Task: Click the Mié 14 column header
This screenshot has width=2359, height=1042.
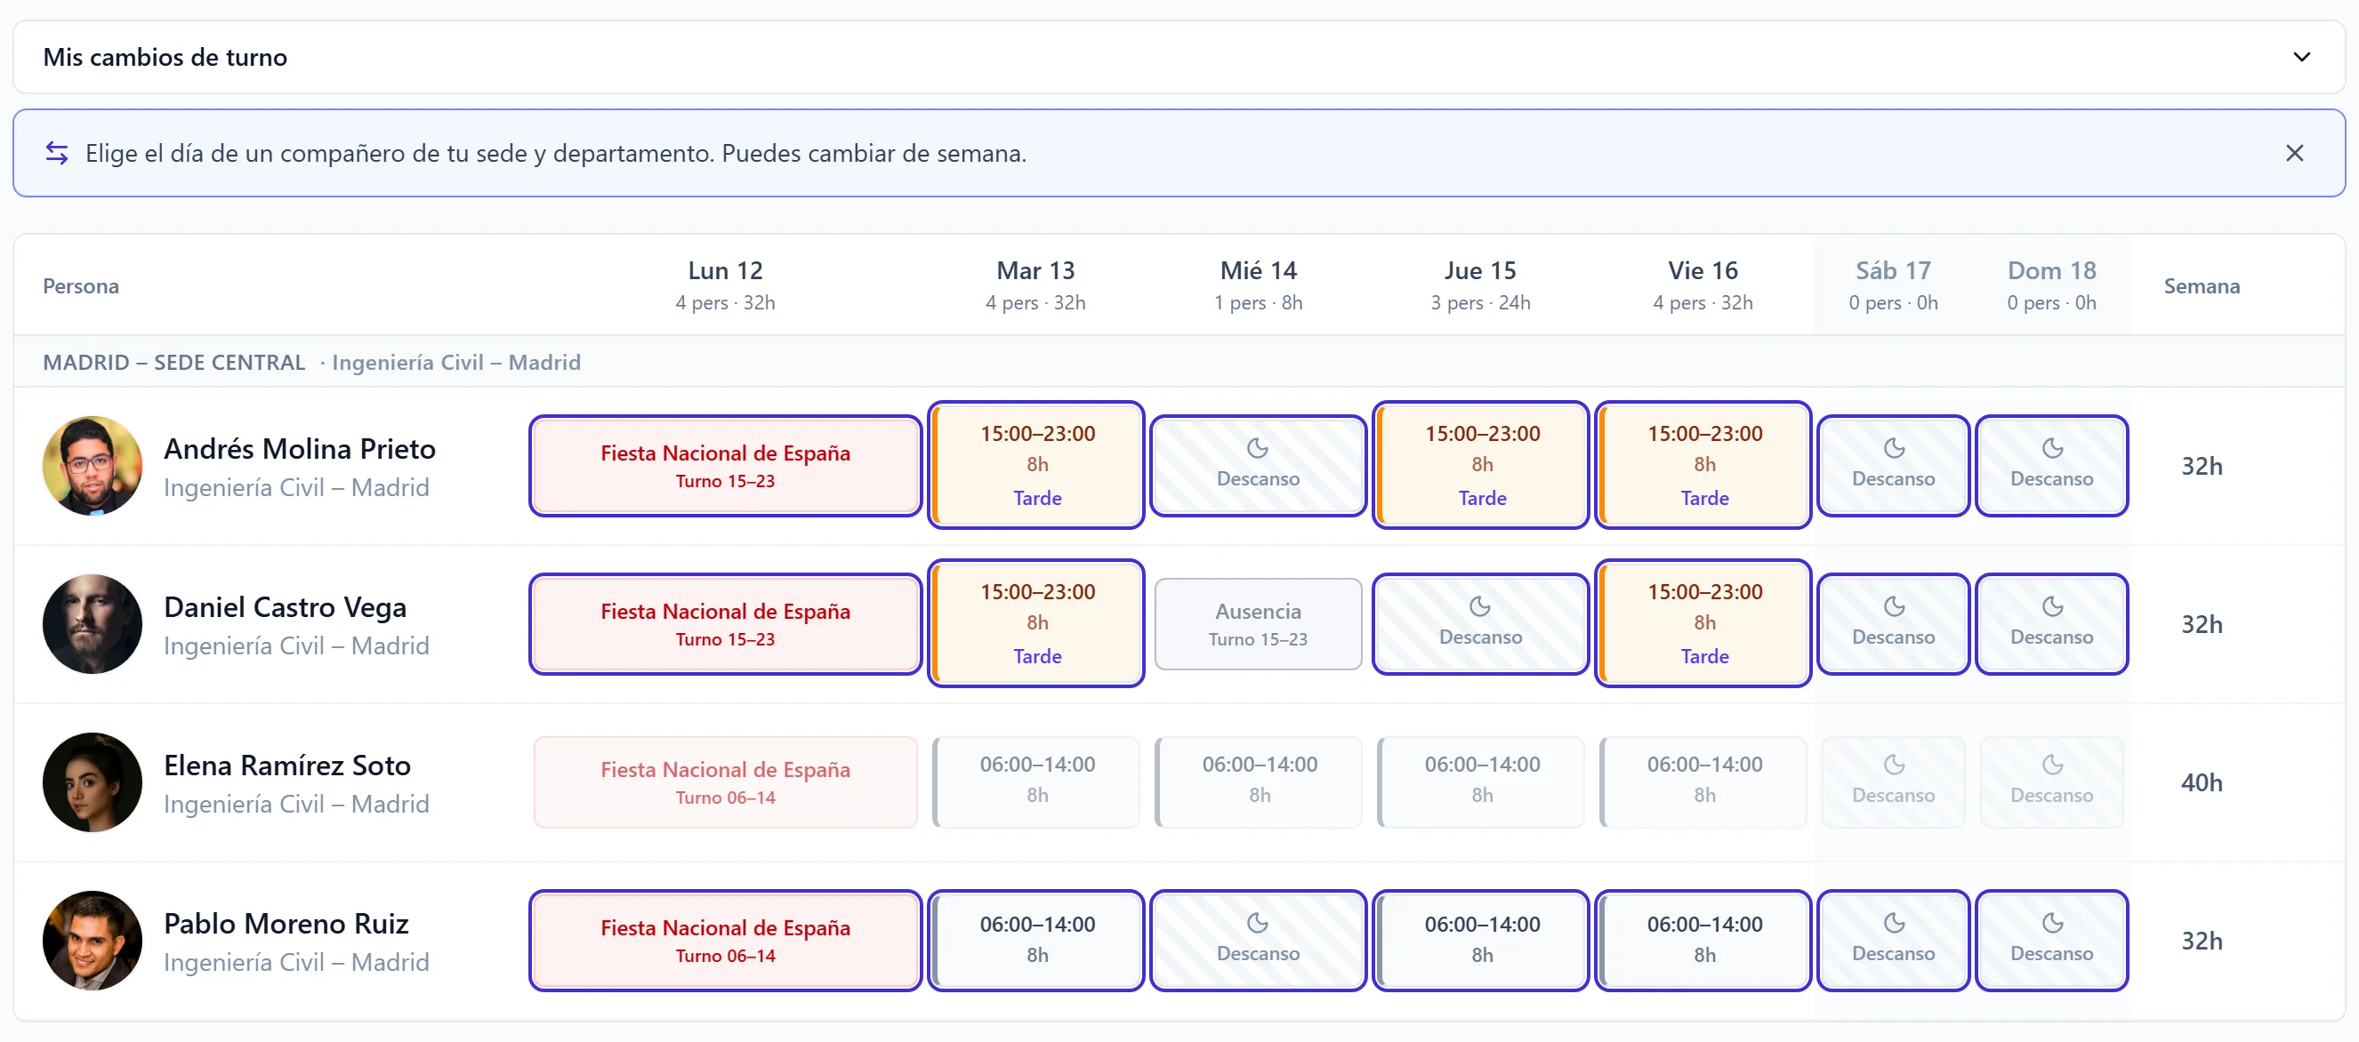Action: 1259,285
